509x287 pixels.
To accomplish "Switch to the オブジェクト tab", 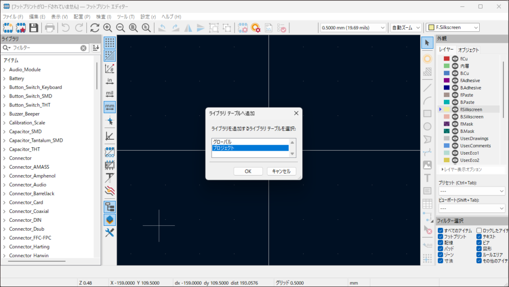I will pos(468,50).
